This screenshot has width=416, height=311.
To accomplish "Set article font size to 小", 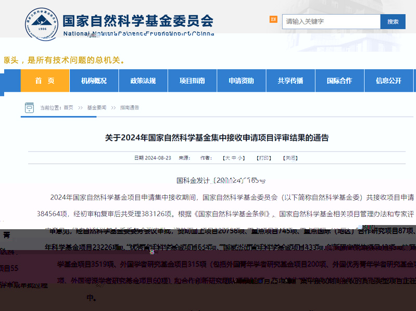I will (241, 158).
